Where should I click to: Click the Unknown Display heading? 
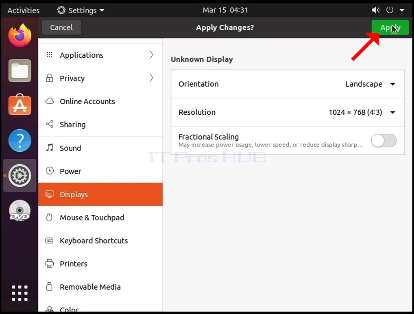pos(202,59)
